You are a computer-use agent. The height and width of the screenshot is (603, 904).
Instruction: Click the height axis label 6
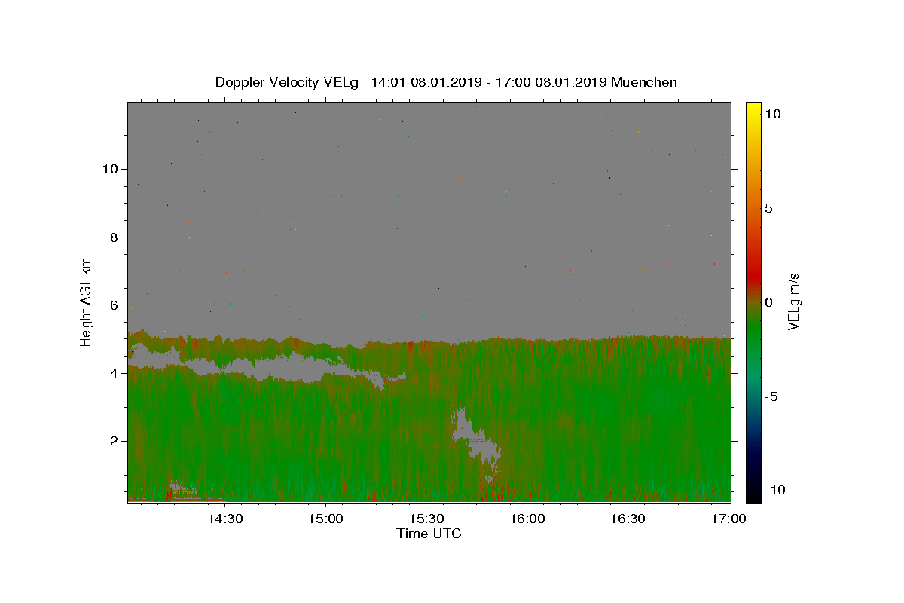114,305
